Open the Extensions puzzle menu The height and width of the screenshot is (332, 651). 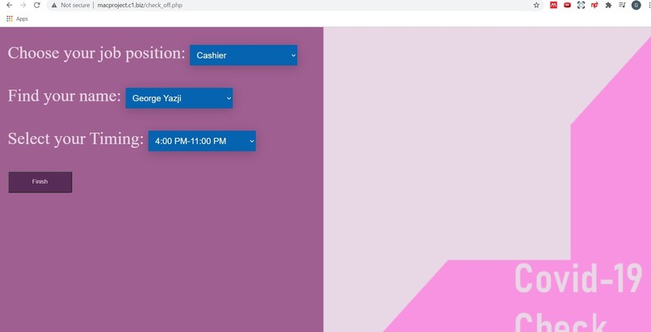(608, 6)
